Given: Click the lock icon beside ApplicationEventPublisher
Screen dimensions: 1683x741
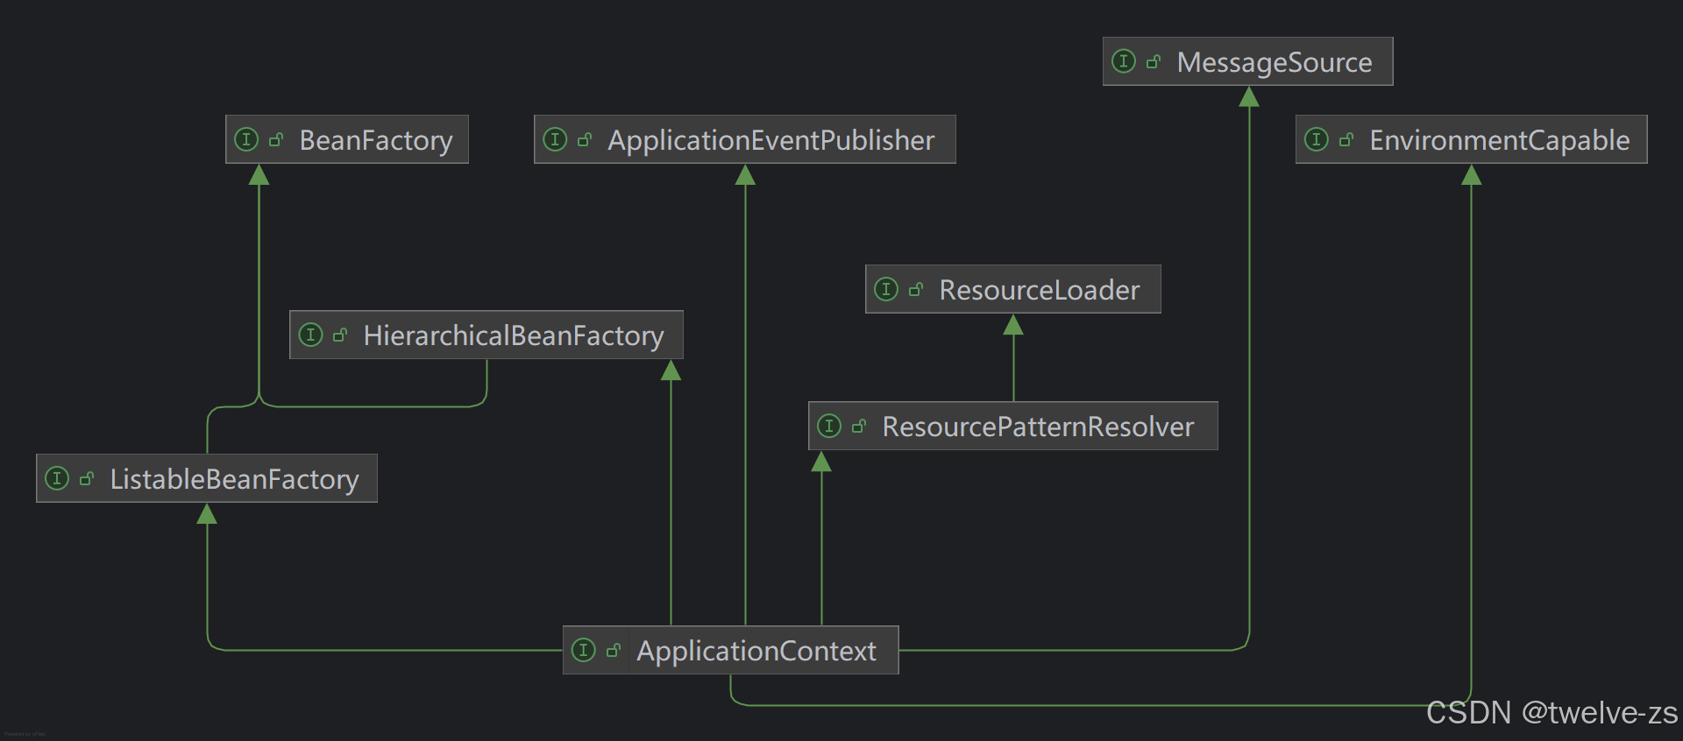Looking at the screenshot, I should (x=585, y=139).
